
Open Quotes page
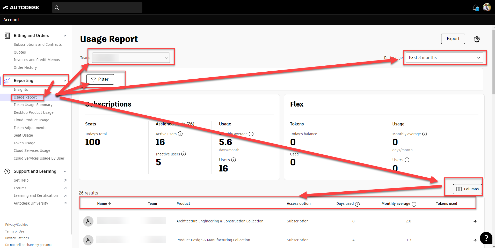(x=20, y=52)
